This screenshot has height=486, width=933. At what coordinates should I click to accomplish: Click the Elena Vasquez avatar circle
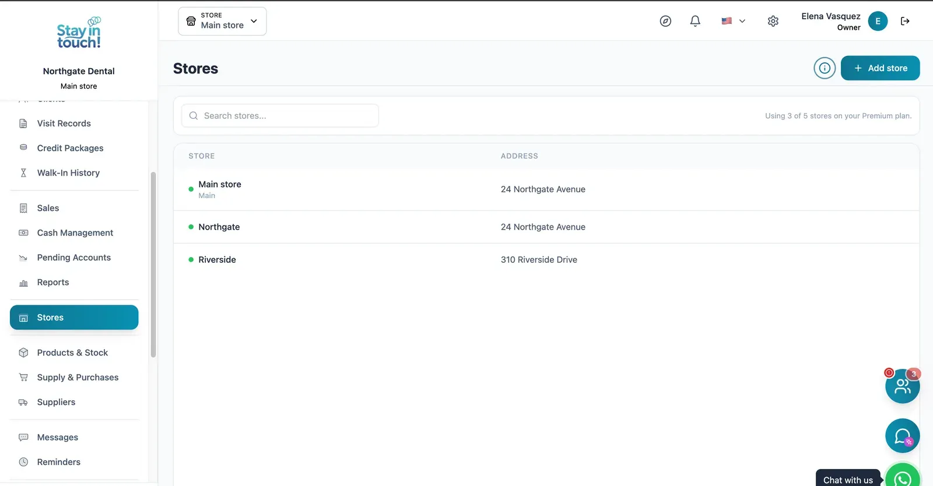[878, 21]
